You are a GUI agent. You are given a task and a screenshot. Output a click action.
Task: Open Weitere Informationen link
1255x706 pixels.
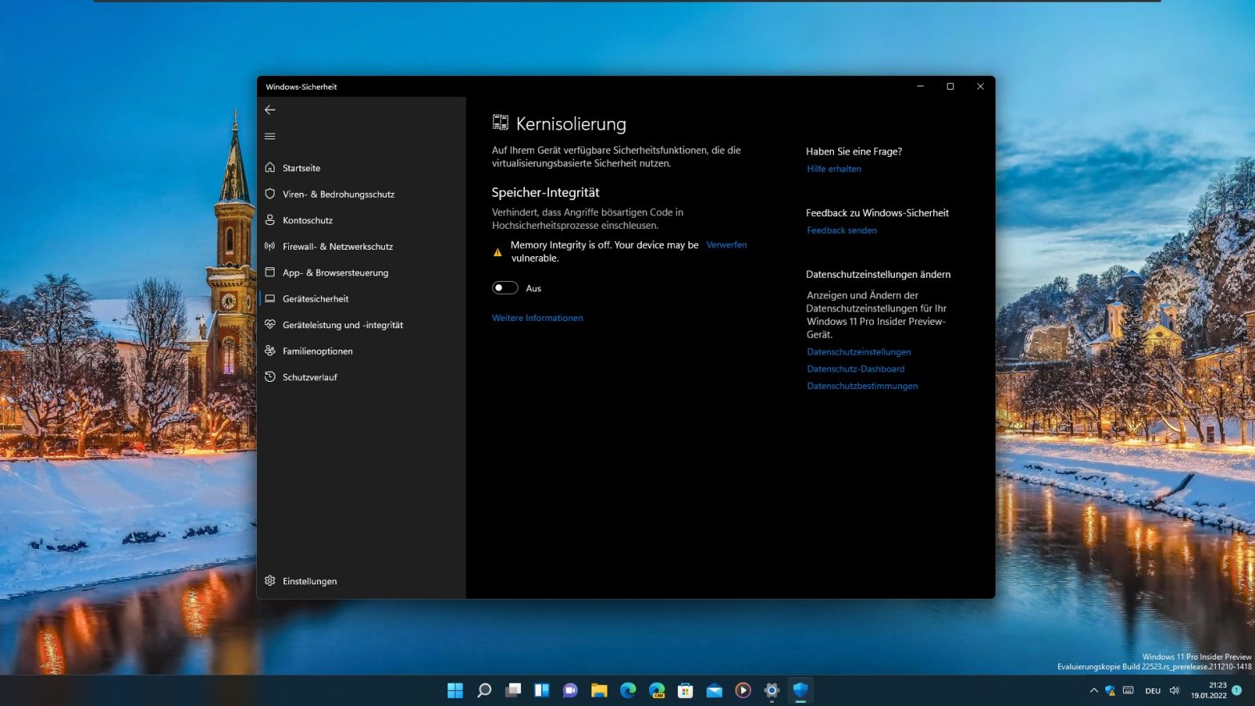pos(537,318)
